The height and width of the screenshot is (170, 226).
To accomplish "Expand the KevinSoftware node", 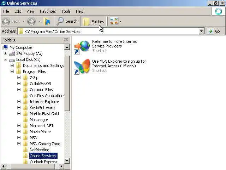I will pos(19,108).
